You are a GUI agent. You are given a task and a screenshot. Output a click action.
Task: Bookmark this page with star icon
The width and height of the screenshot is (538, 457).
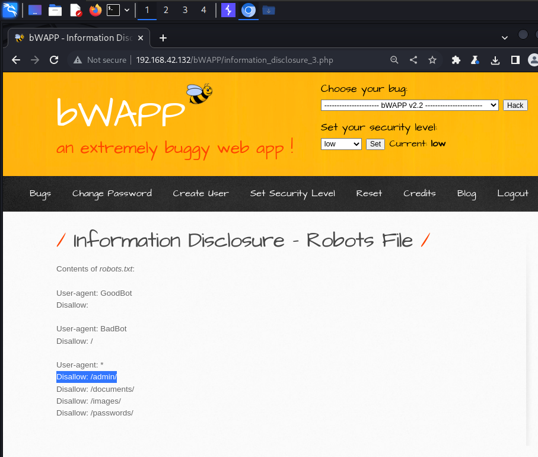[432, 60]
